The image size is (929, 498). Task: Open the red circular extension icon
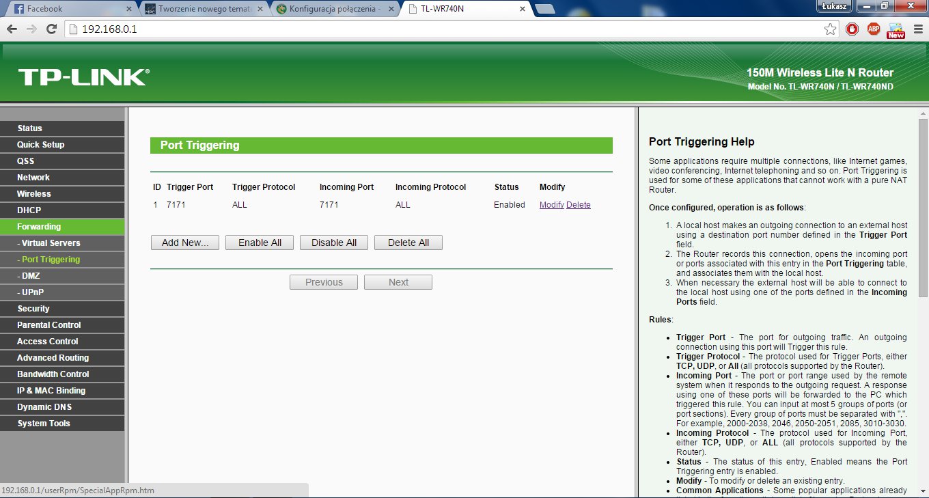[x=852, y=29]
